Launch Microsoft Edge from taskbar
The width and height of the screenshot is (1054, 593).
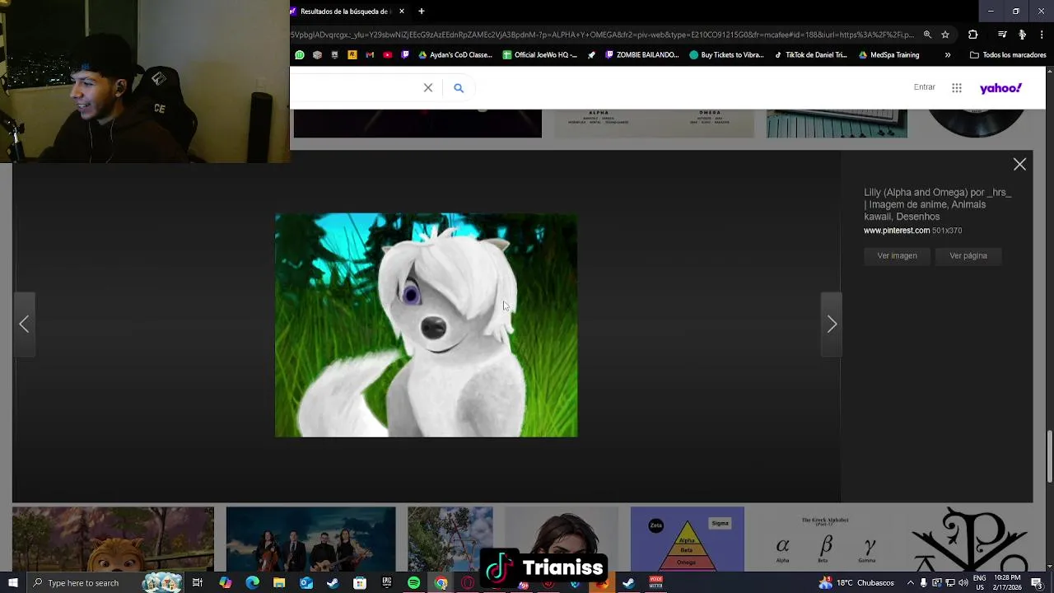(252, 583)
